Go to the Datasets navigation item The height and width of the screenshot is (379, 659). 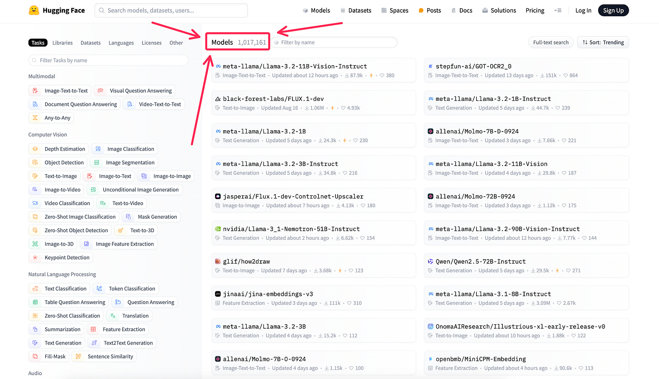coord(356,10)
